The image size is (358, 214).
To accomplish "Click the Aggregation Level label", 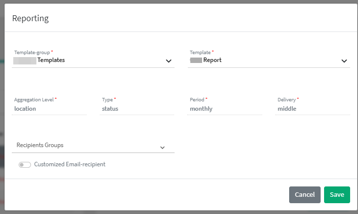I will (34, 99).
